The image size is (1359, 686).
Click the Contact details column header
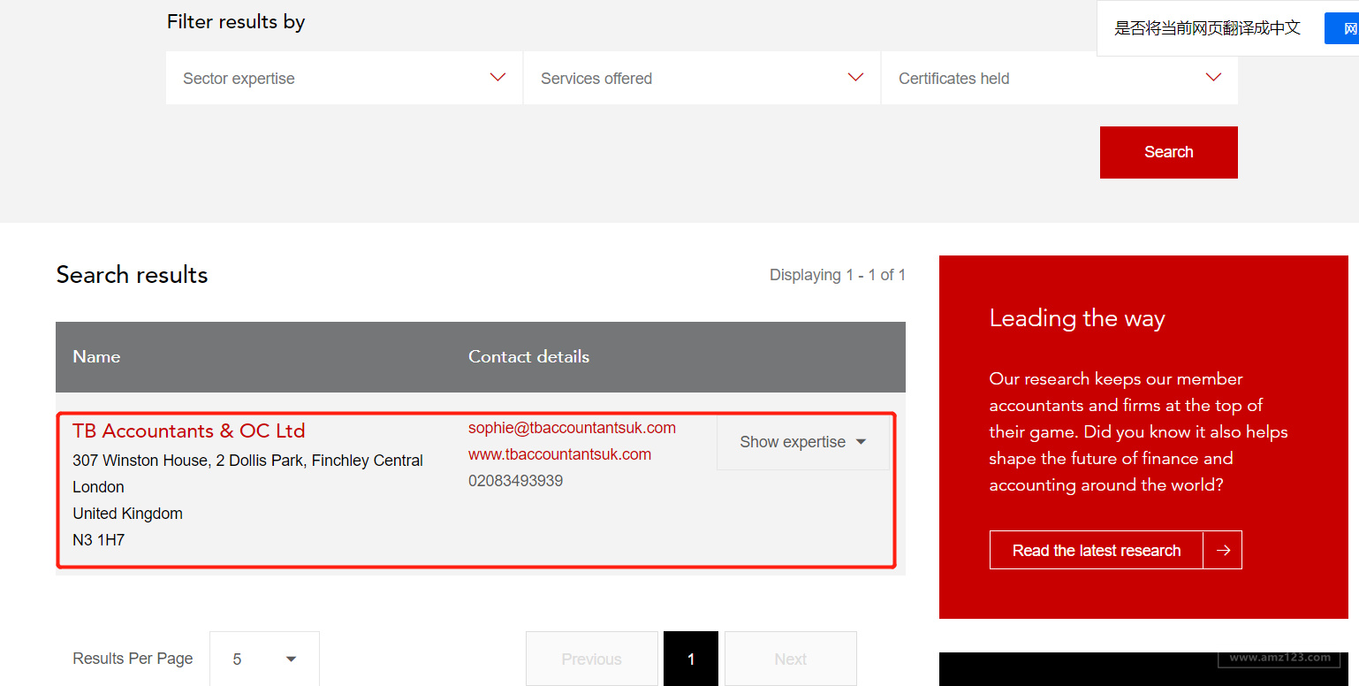point(528,356)
